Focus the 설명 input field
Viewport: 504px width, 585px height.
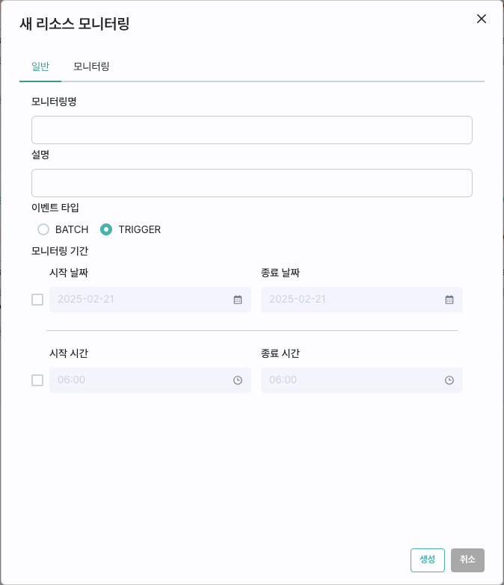(252, 183)
